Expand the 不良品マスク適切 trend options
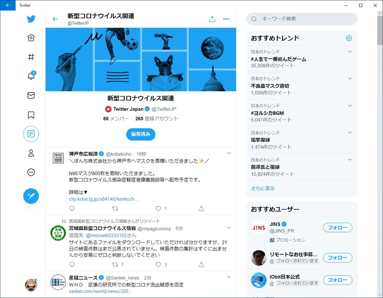Viewport: 383px width, 298px height. 349,78
